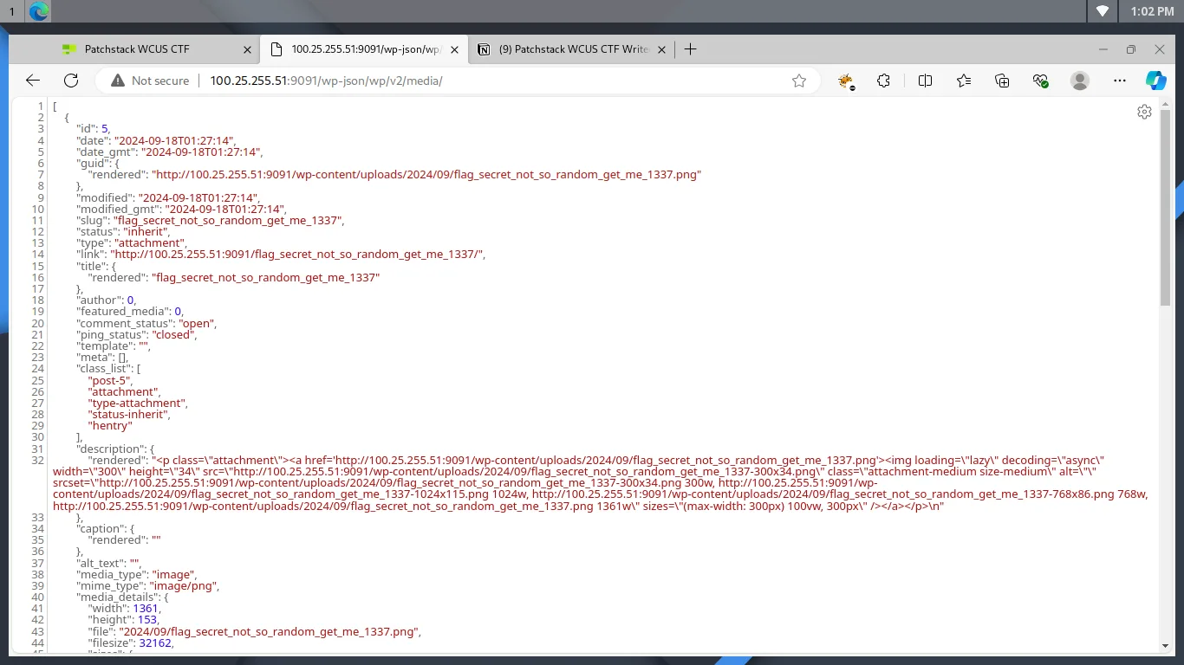Click the slug value flag_secret_not_so_random_get_me_1337

pyautogui.click(x=228, y=220)
